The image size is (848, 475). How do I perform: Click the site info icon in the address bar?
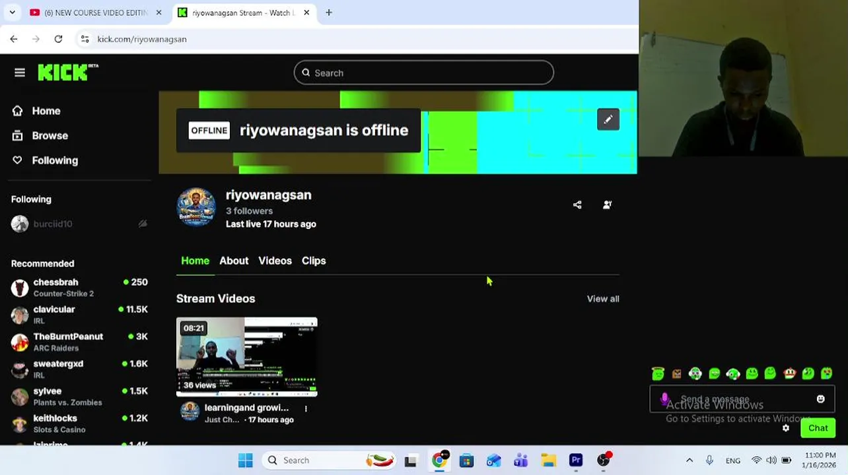coord(85,39)
